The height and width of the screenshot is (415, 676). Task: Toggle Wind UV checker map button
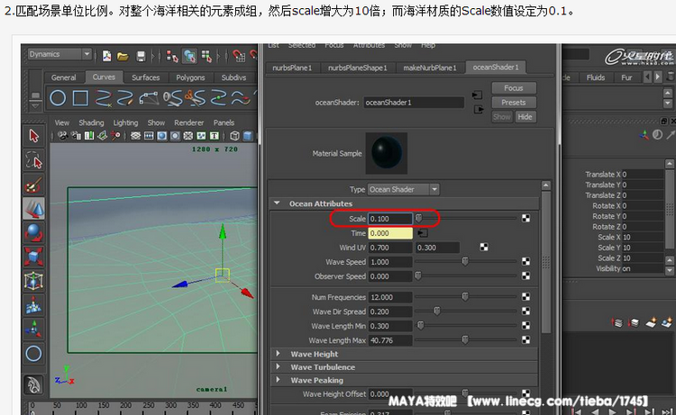(x=484, y=247)
